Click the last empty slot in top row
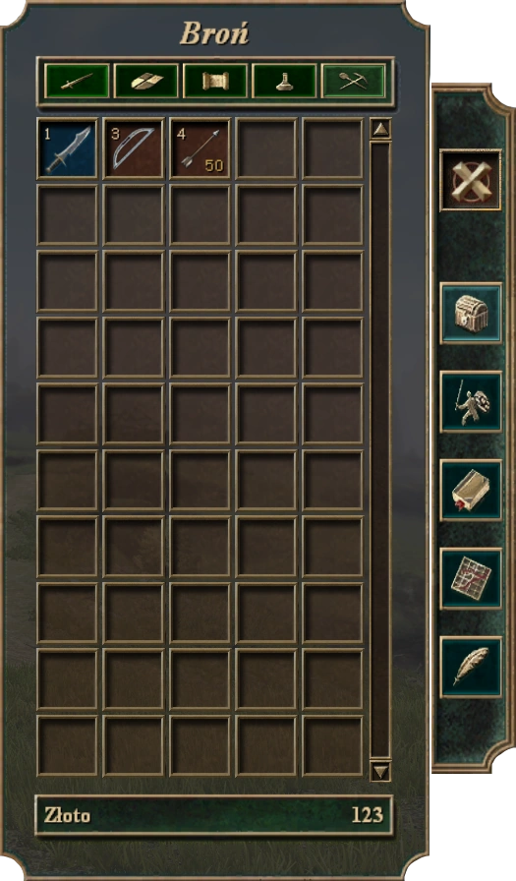Viewport: 516px width, 881px height. coord(332,148)
